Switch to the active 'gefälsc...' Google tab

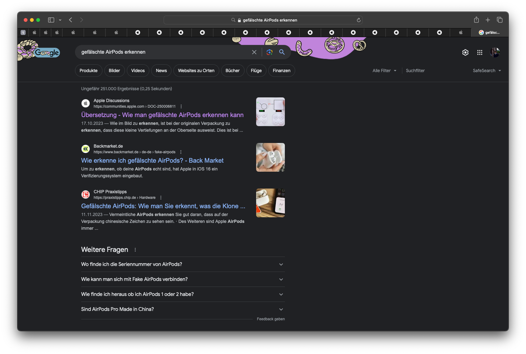(489, 32)
